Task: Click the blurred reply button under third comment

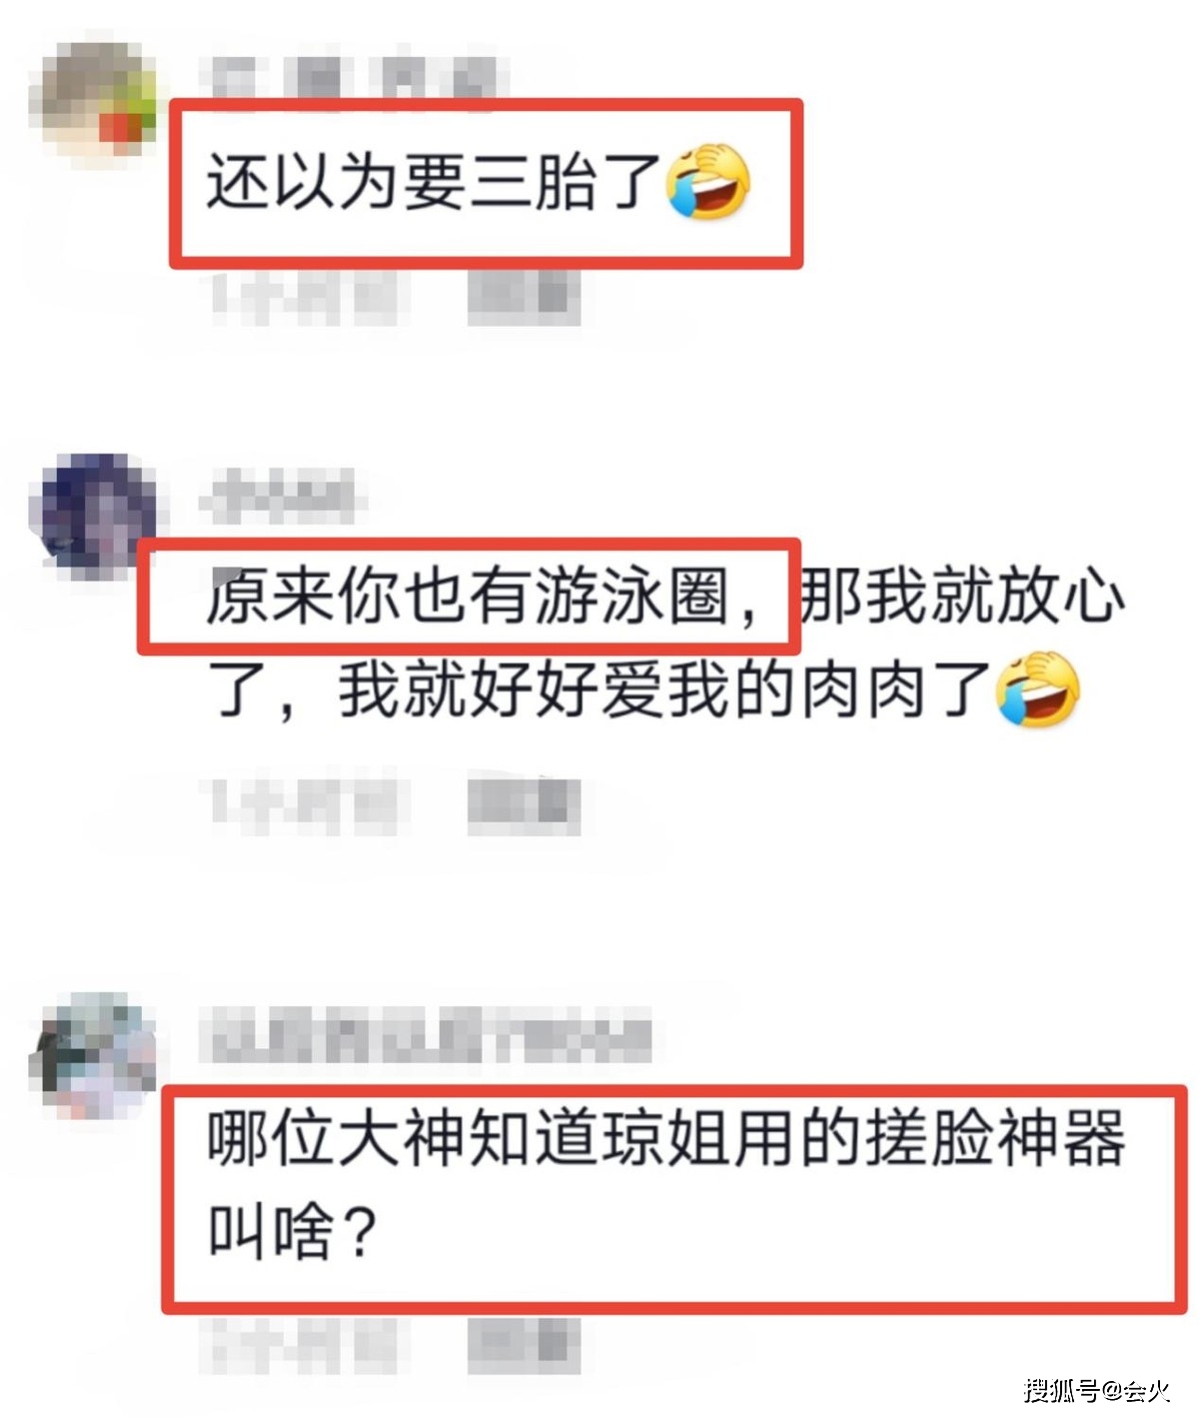Action: 525,1345
